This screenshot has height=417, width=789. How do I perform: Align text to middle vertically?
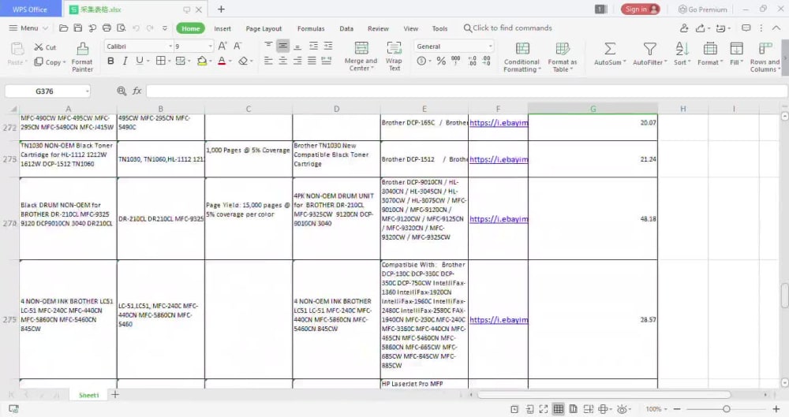point(282,46)
